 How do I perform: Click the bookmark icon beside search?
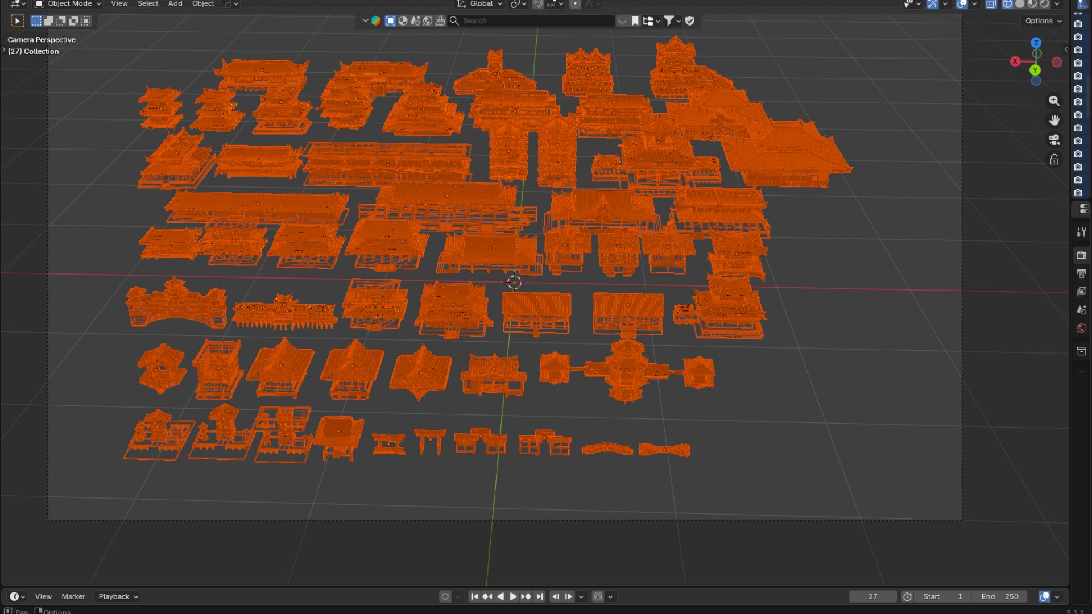click(635, 21)
